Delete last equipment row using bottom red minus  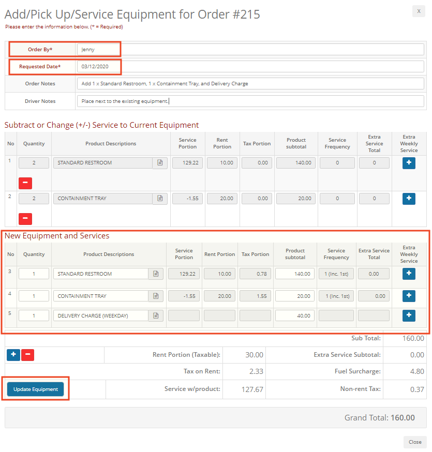click(28, 355)
